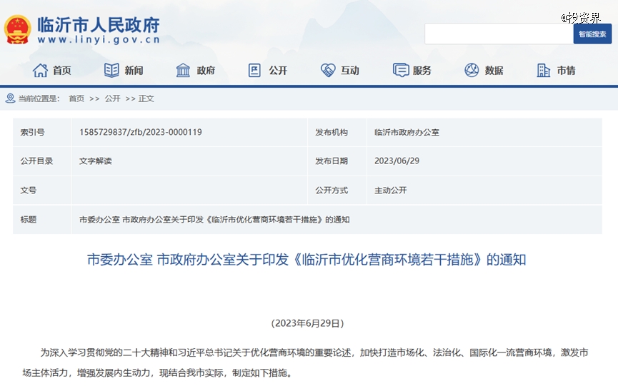Open the 首页 navigation menu item
Image resolution: width=618 pixels, height=386 pixels.
(x=62, y=71)
